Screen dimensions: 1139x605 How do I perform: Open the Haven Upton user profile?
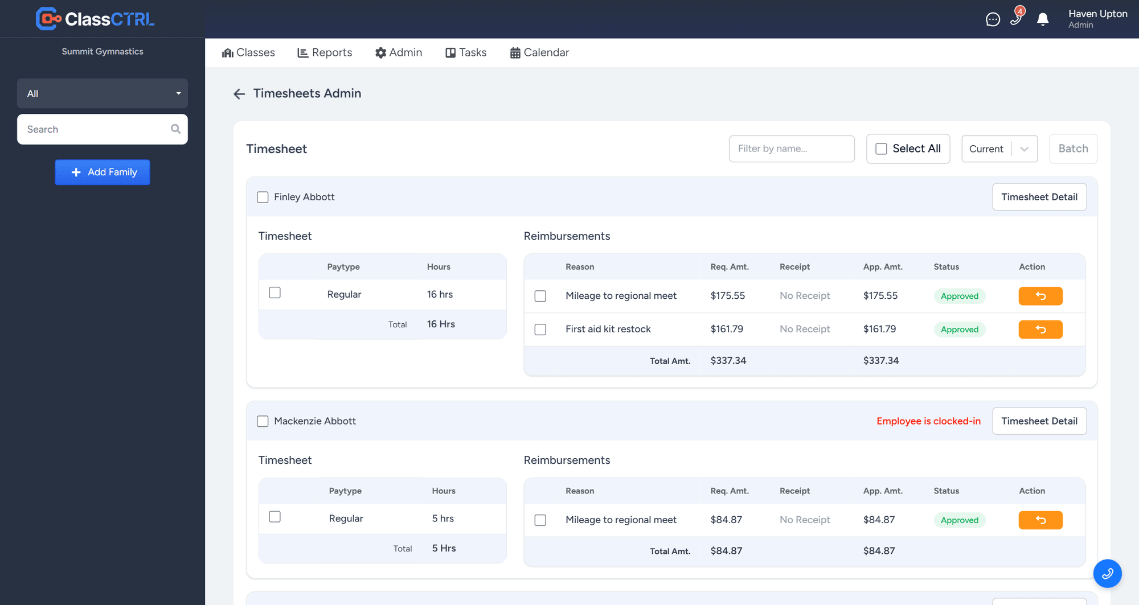(1097, 19)
